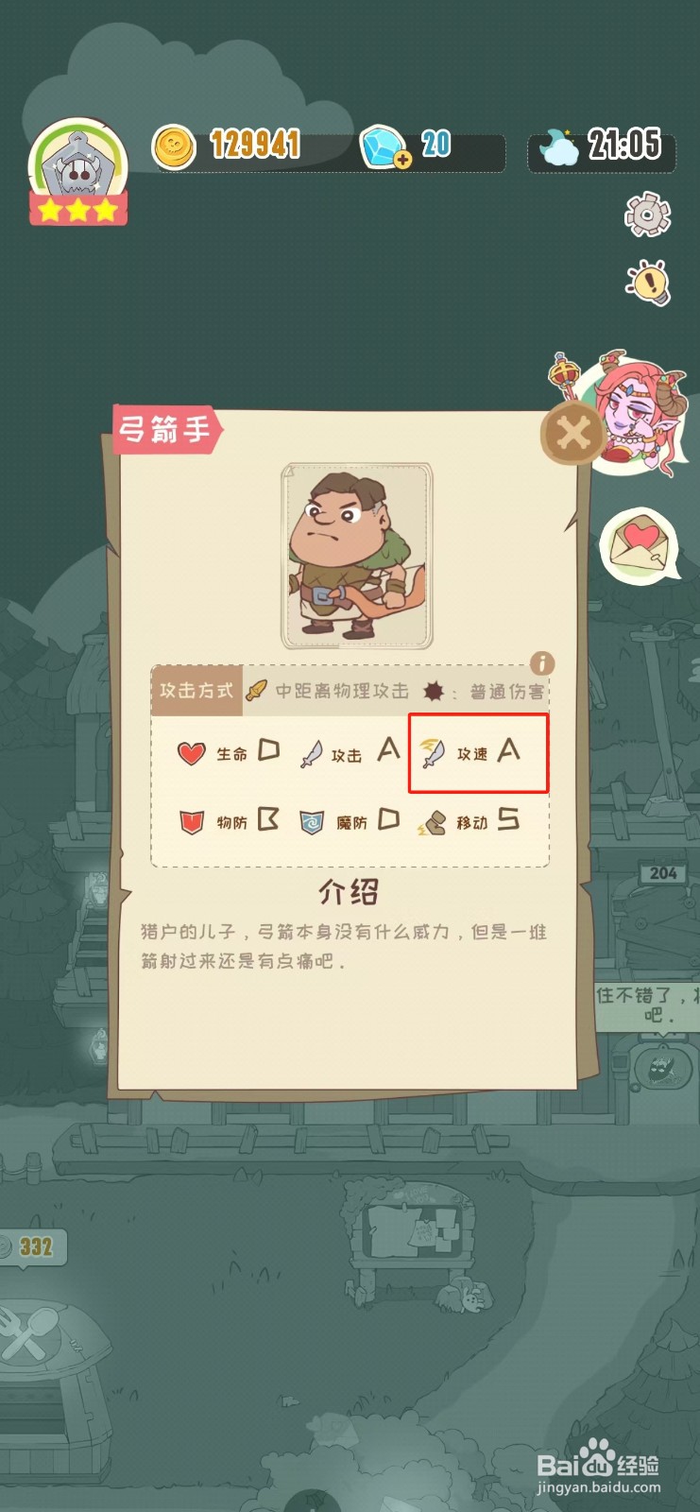Tap the 物防 shield stat
Image resolution: width=700 pixels, height=1512 pixels.
tap(229, 821)
